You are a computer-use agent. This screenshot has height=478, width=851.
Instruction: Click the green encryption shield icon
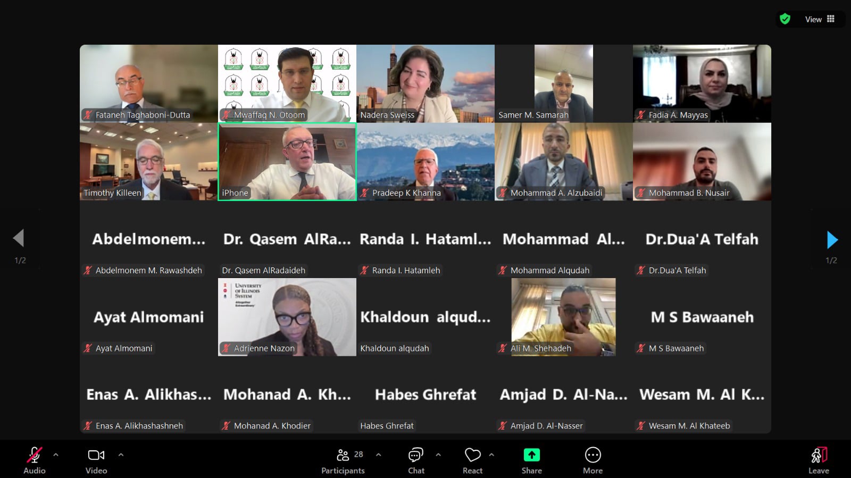point(785,19)
